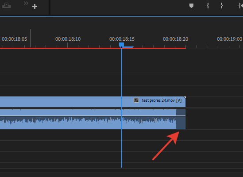
Task: Click the export frame icon at top left
Action: tap(6, 5)
